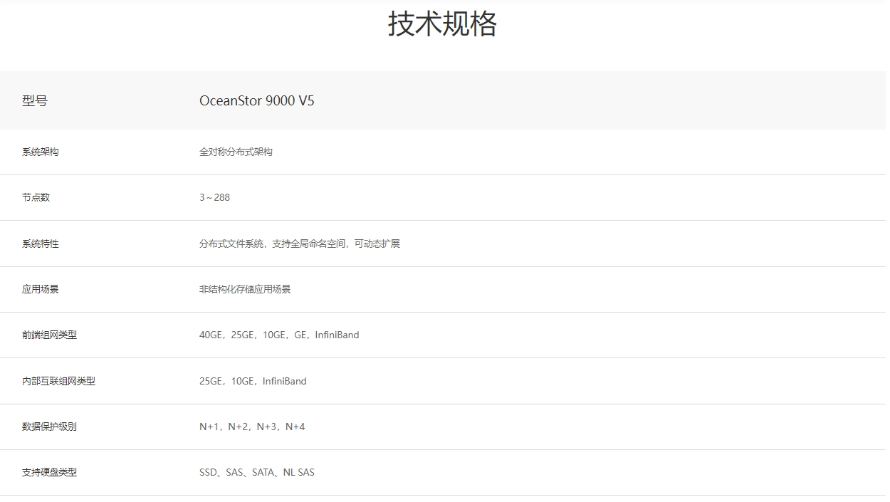Click the 25GE，10GE，InfiniBand value
Image resolution: width=890 pixels, height=502 pixels.
pos(253,381)
